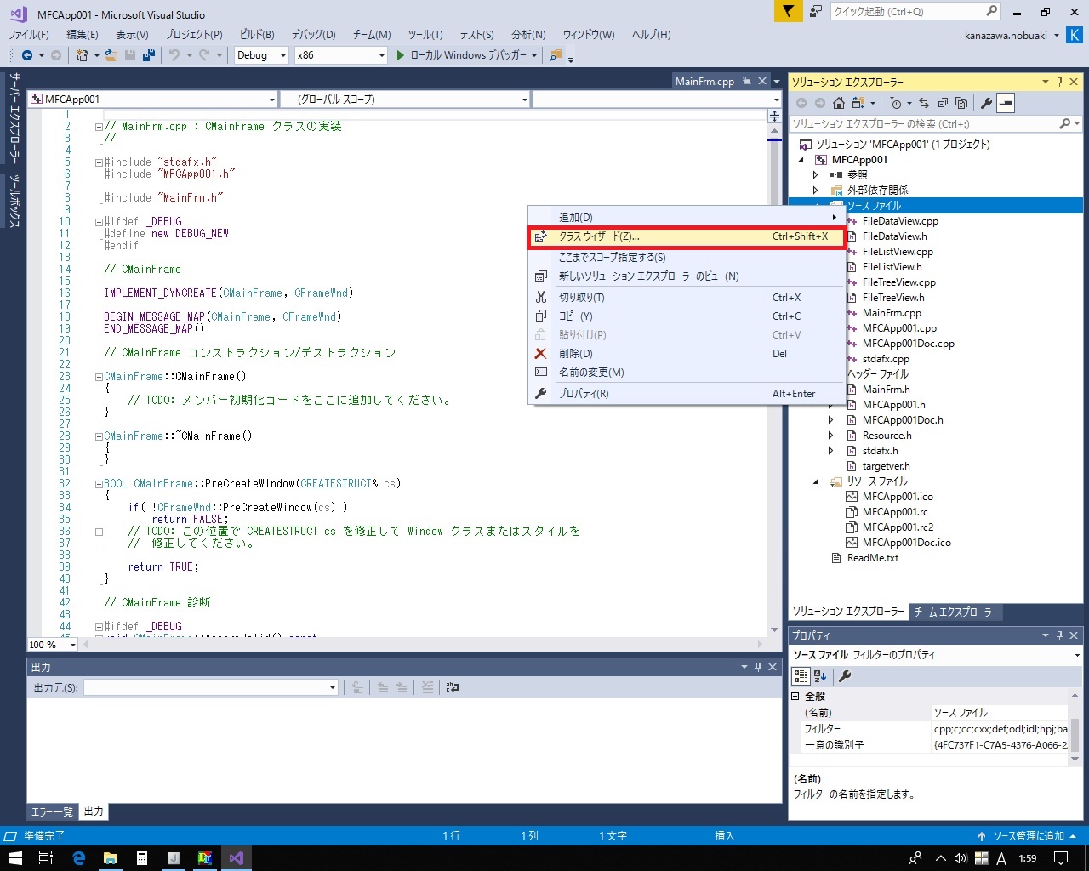Switch to the Team Explorer tab
This screenshot has width=1089, height=871.
(955, 612)
